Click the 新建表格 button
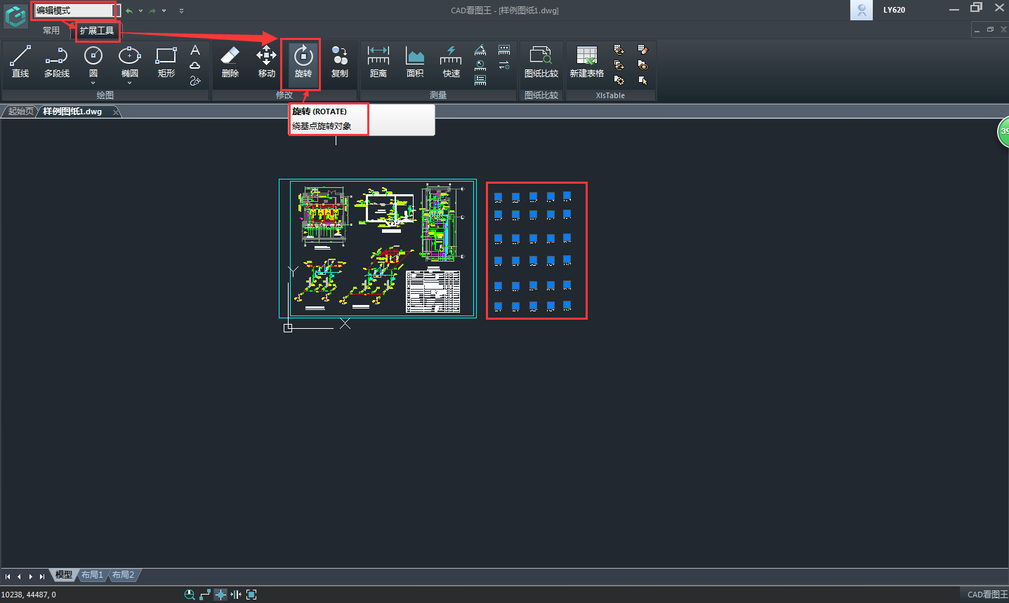Viewport: 1009px width, 603px height. [x=586, y=62]
